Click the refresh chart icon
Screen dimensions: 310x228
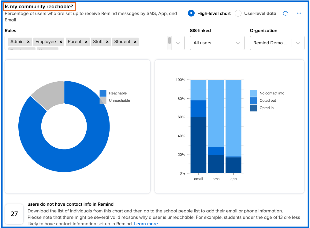(285, 13)
